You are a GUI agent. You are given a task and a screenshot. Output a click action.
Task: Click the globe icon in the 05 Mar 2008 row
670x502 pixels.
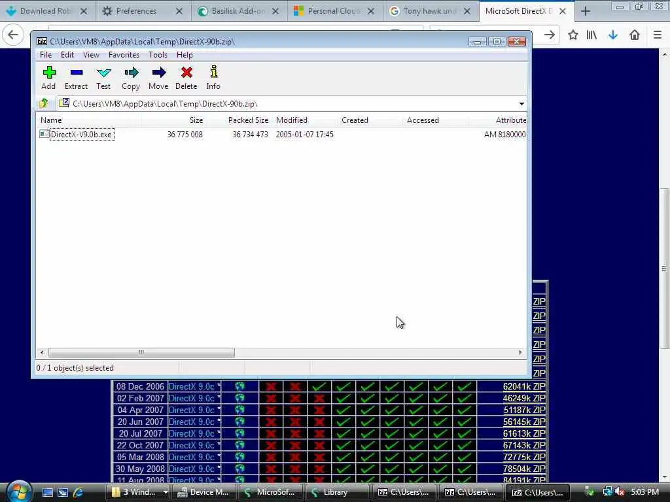tap(239, 457)
